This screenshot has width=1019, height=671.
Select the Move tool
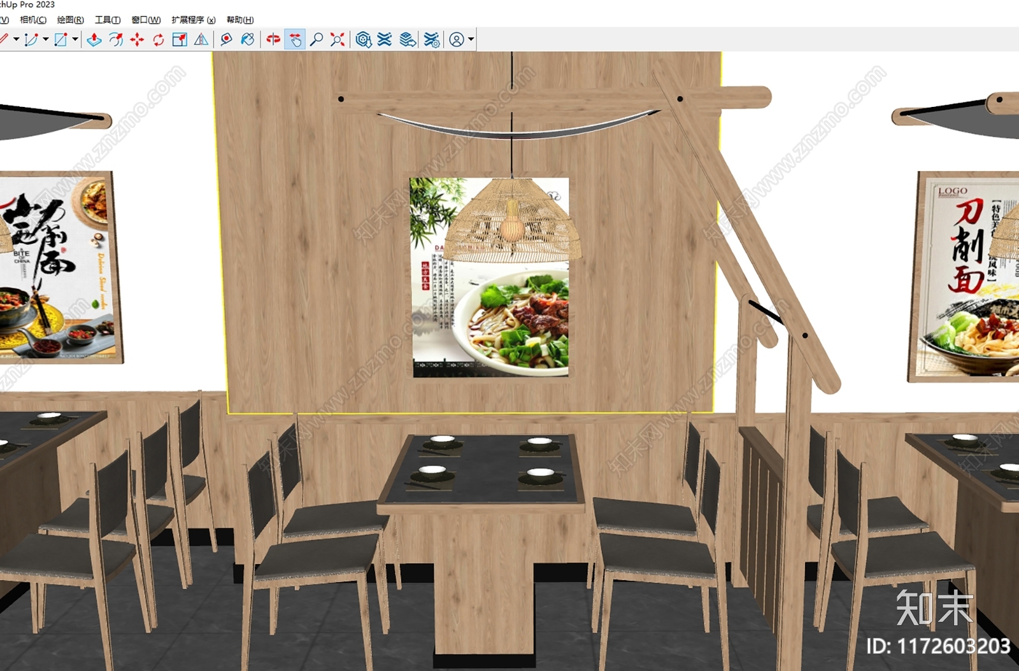point(137,39)
